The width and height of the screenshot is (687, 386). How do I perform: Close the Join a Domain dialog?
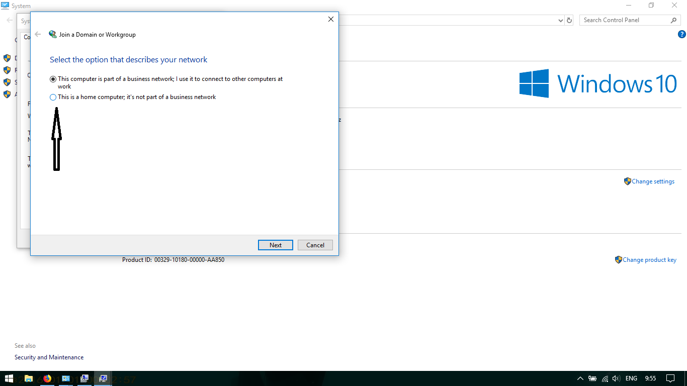click(x=330, y=19)
